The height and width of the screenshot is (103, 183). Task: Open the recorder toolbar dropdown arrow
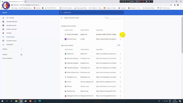tap(121, 1)
